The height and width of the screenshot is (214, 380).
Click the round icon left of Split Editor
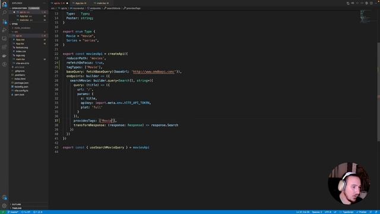[366, 3]
